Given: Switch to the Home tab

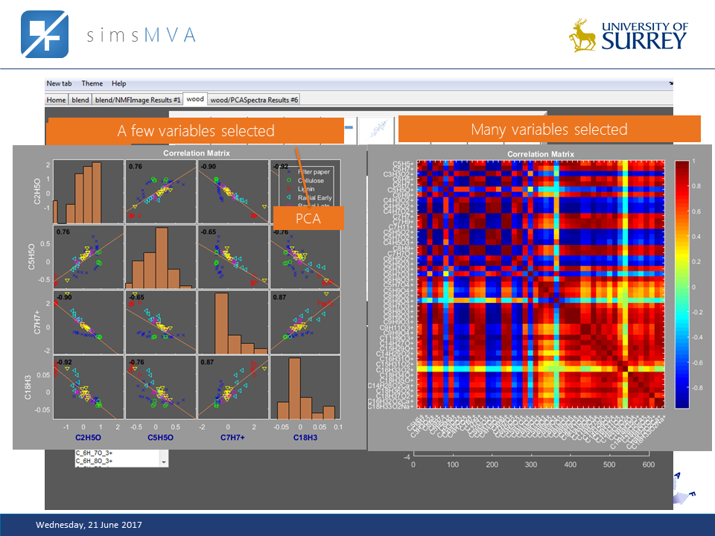Looking at the screenshot, I should tap(55, 98).
